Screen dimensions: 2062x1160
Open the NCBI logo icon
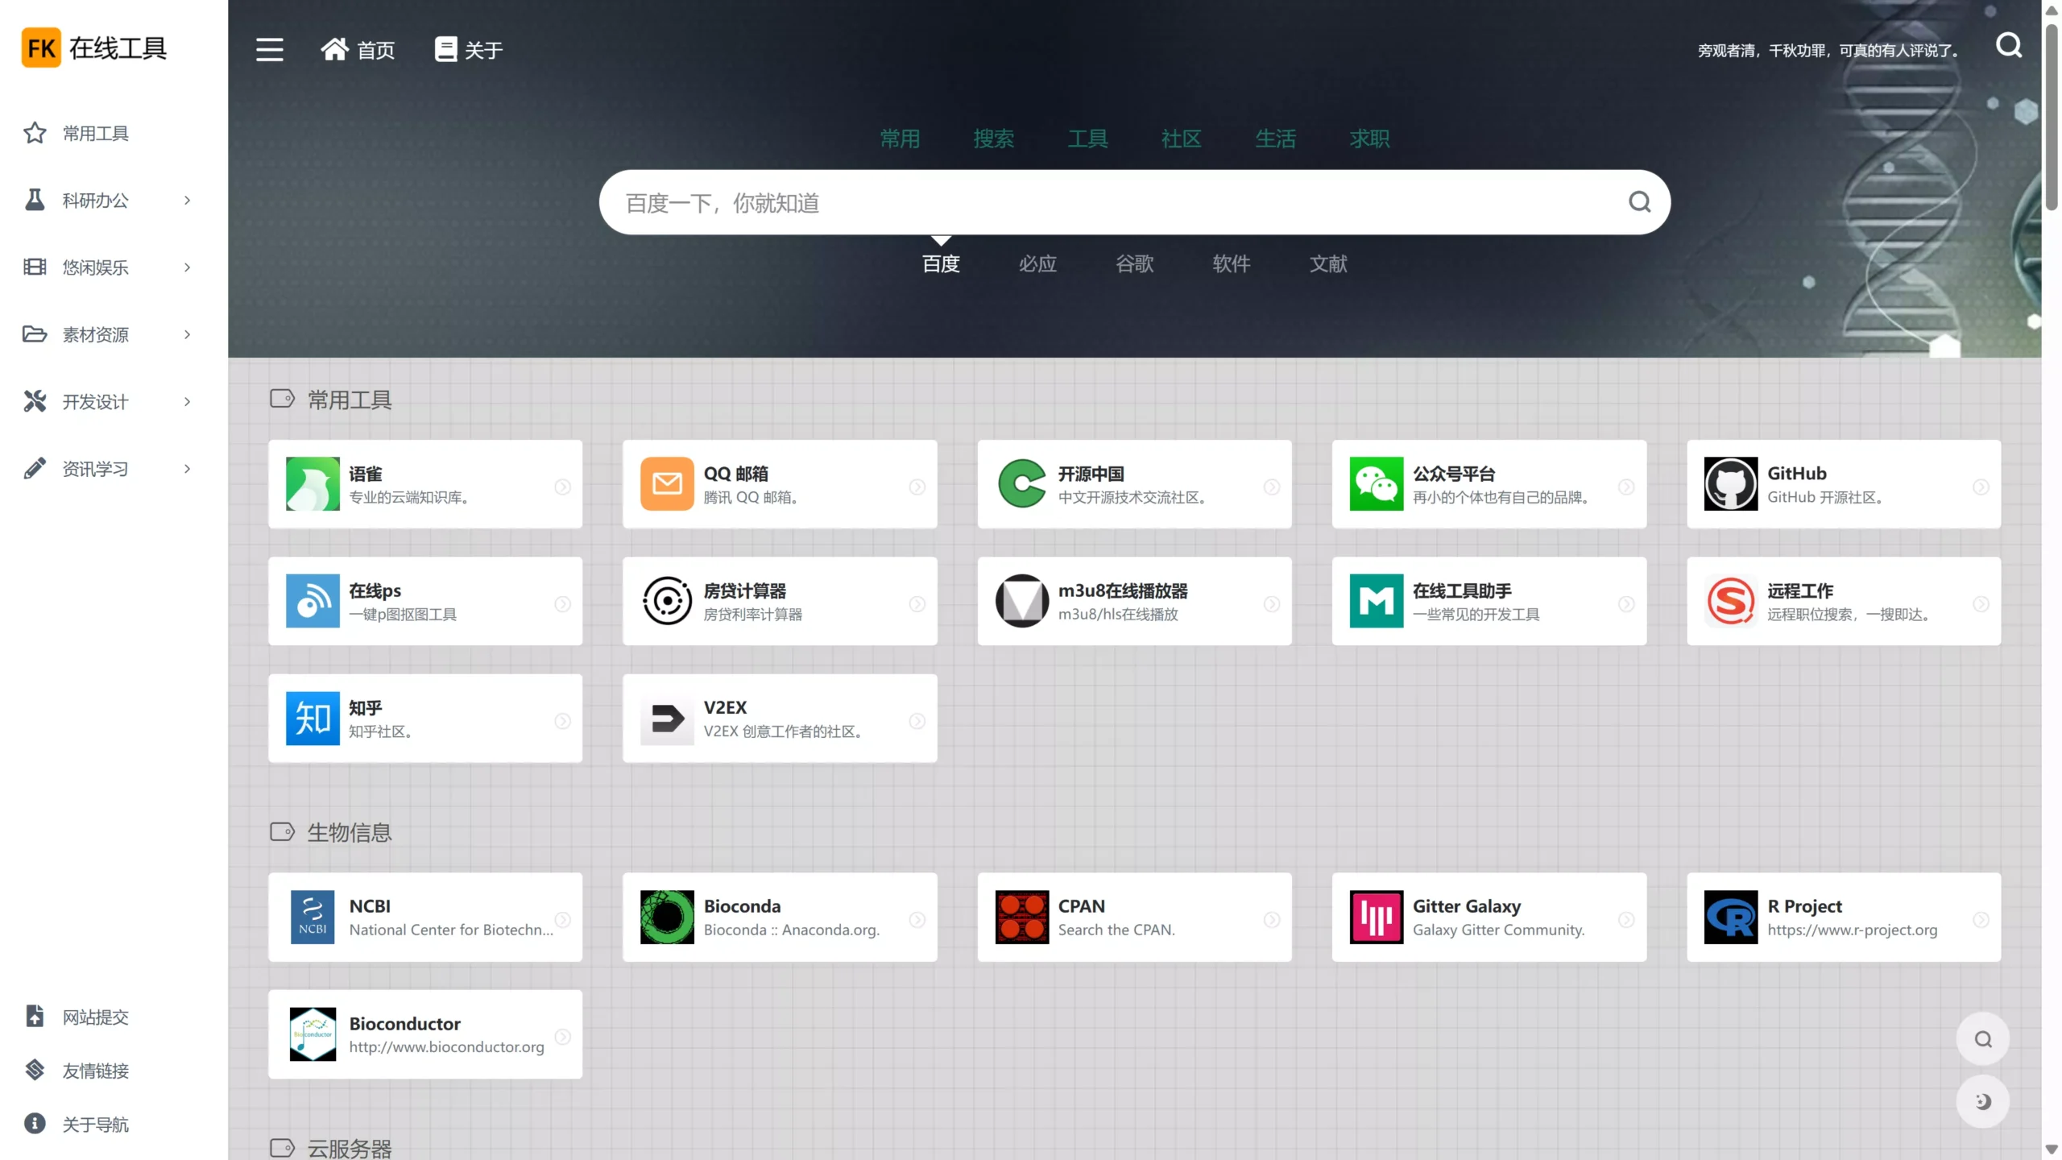click(x=313, y=917)
